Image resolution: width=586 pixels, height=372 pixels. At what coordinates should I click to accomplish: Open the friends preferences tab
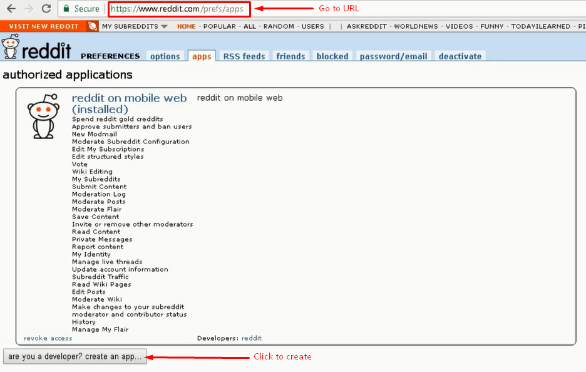pyautogui.click(x=290, y=56)
